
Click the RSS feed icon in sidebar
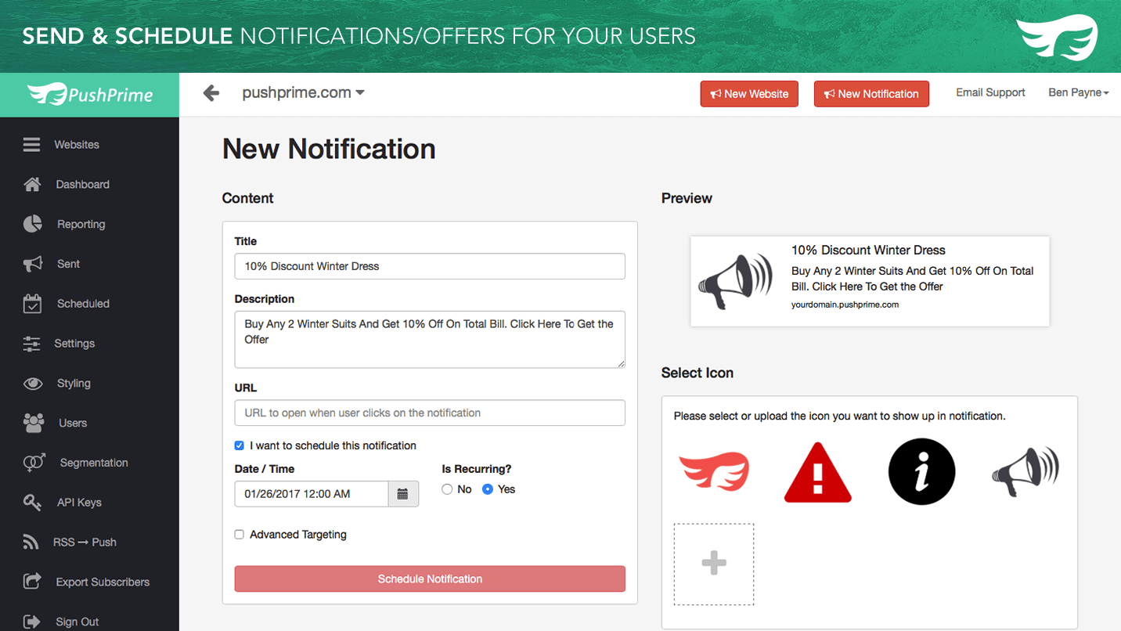[31, 543]
